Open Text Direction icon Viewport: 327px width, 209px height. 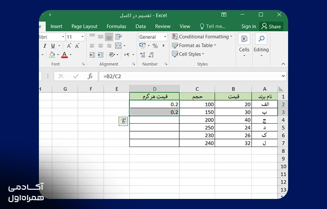[x=127, y=55]
